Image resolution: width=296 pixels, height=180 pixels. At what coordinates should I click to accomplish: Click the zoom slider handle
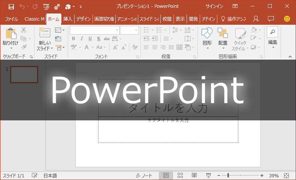point(228,175)
